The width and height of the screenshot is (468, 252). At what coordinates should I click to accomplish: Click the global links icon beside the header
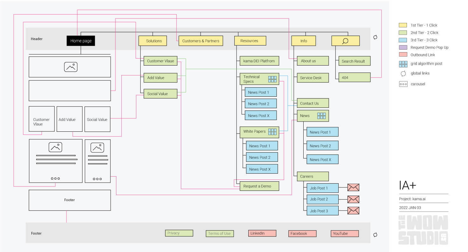coord(375,37)
